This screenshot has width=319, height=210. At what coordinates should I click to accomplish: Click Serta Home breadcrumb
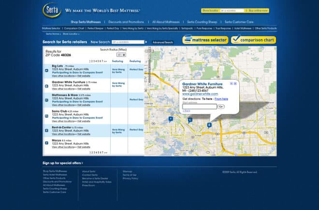pyautogui.click(x=53, y=34)
